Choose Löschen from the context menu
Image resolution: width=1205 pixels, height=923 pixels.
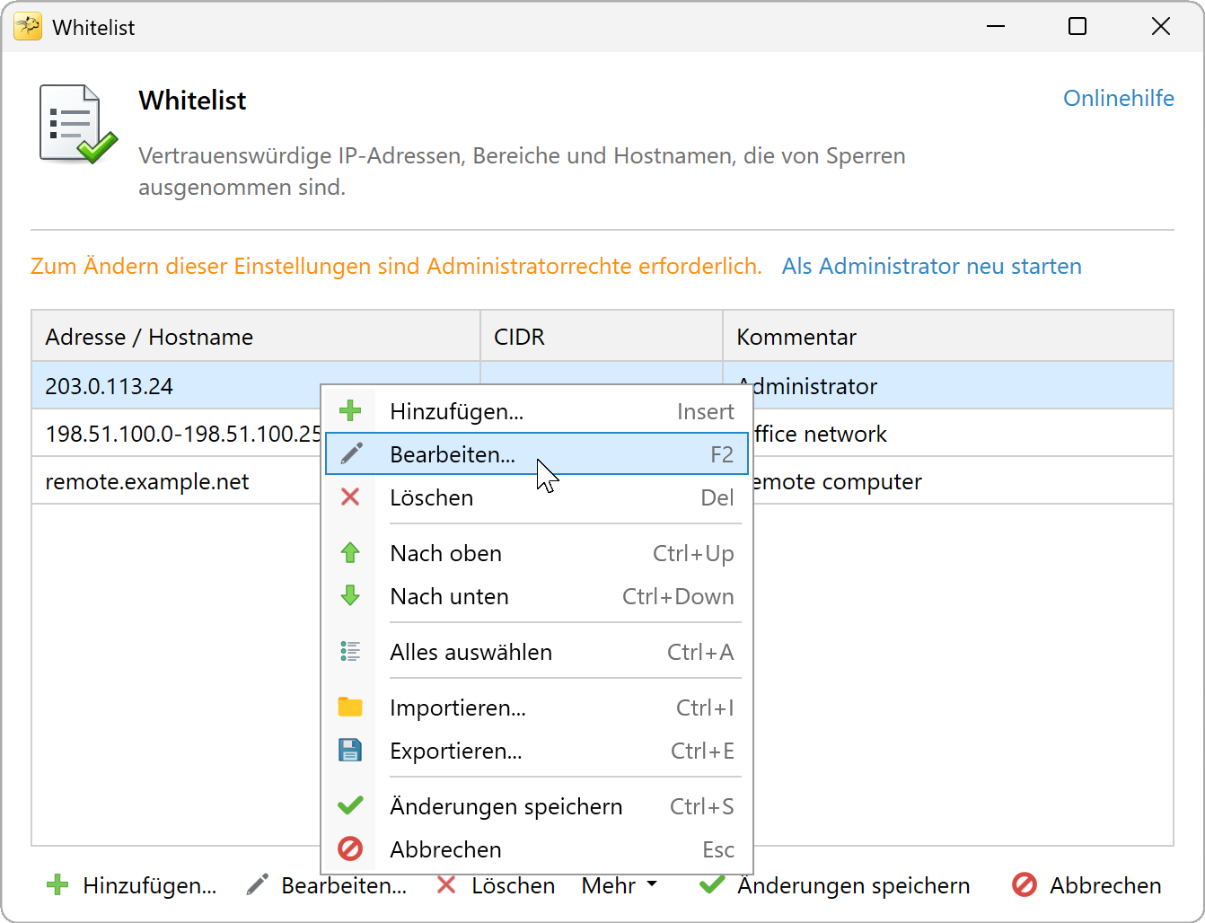pyautogui.click(x=537, y=497)
